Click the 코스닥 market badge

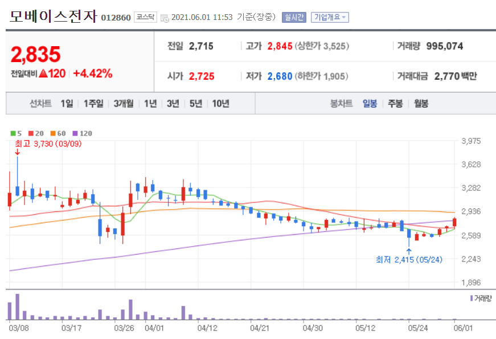(146, 17)
